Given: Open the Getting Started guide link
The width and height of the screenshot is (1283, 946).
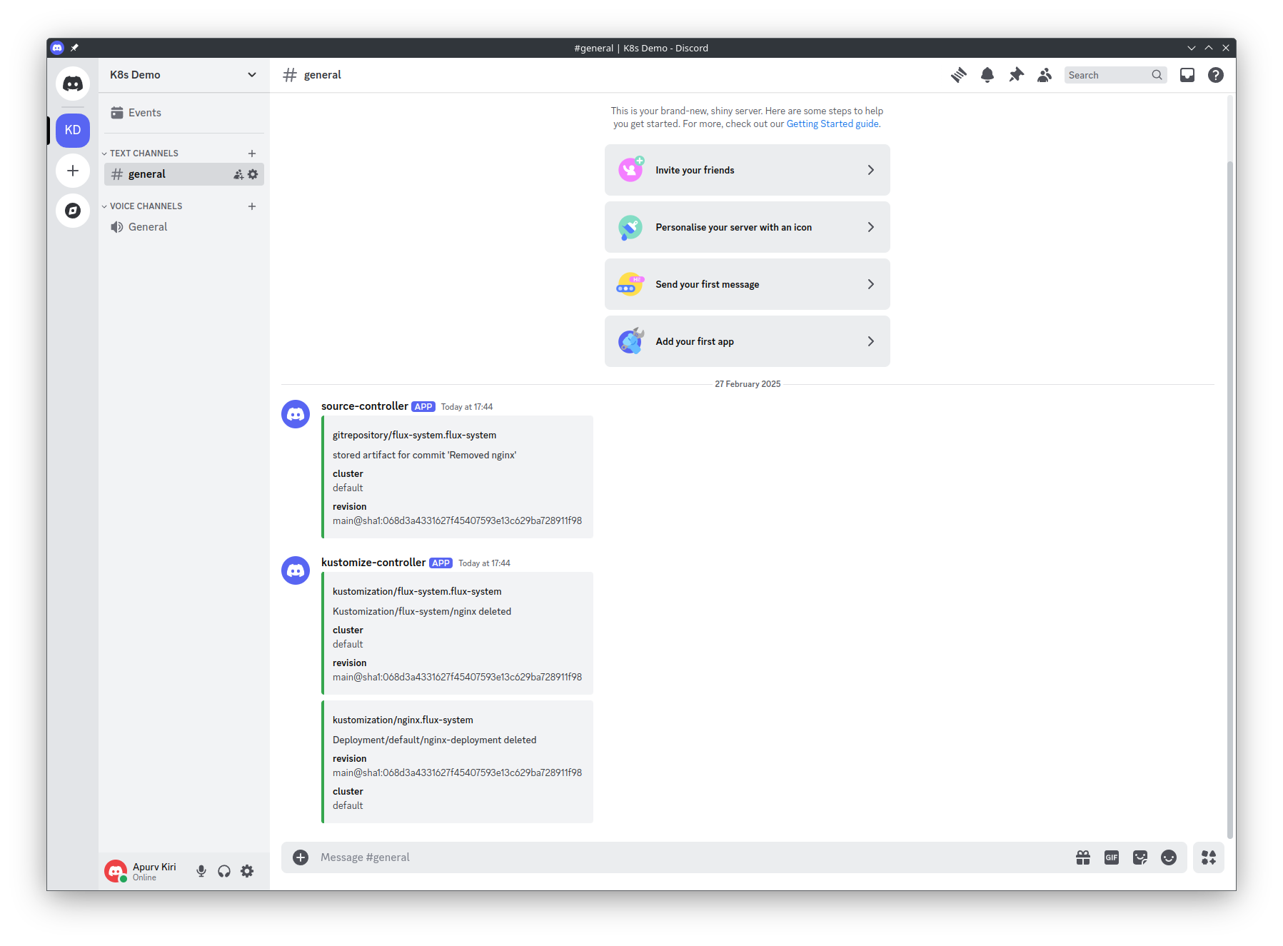Looking at the screenshot, I should click(x=832, y=124).
